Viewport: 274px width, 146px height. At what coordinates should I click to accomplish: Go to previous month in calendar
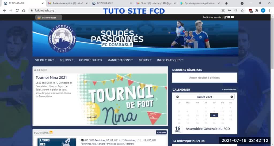tap(177, 97)
